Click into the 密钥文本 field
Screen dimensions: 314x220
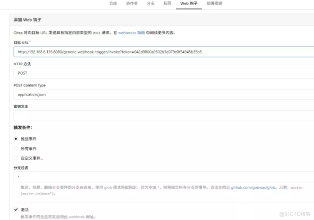(164, 115)
